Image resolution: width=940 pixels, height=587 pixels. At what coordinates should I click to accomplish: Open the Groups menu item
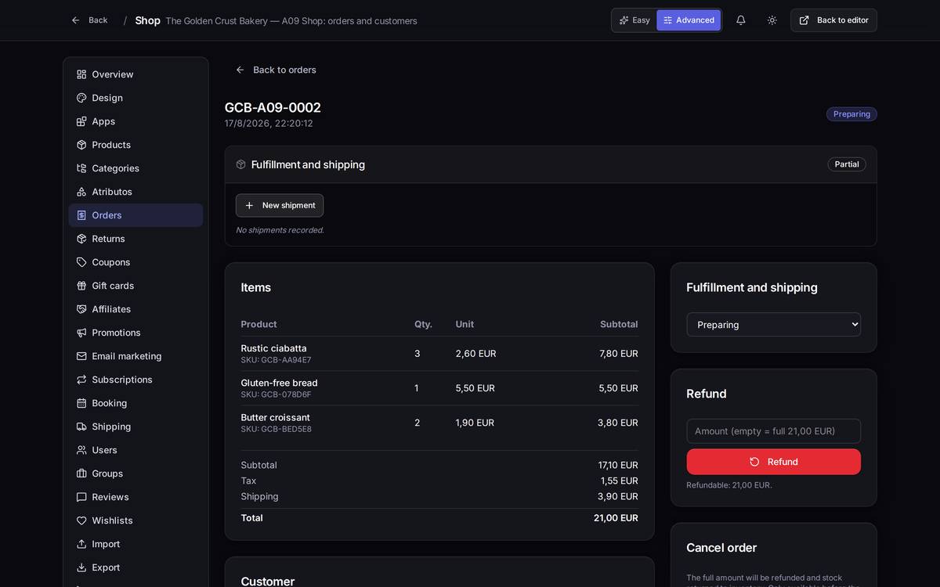(x=136, y=474)
